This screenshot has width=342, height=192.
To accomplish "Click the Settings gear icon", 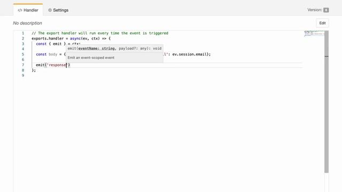I will [x=50, y=10].
